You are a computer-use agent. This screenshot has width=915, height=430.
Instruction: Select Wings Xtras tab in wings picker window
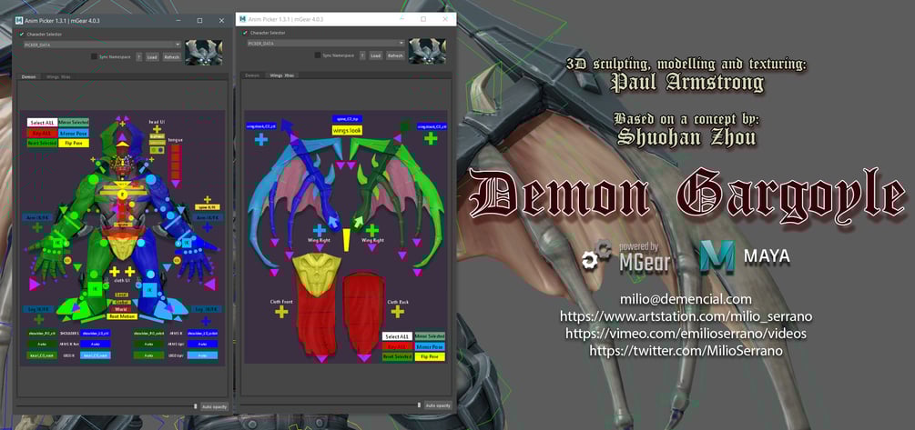[281, 75]
